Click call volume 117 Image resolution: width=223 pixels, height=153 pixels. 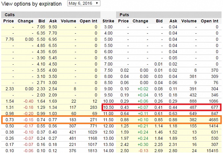(x=73, y=108)
